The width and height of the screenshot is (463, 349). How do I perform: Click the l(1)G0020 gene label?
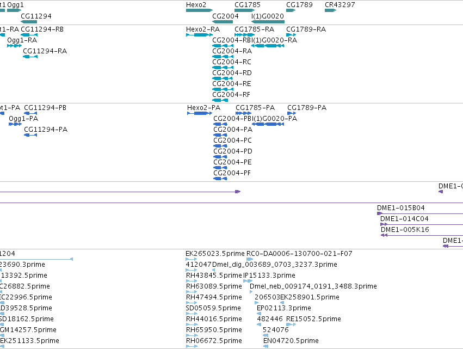[x=268, y=16]
